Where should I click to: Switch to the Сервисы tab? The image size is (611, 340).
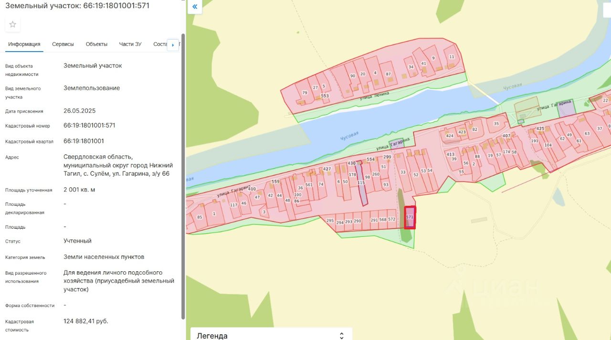tap(63, 44)
